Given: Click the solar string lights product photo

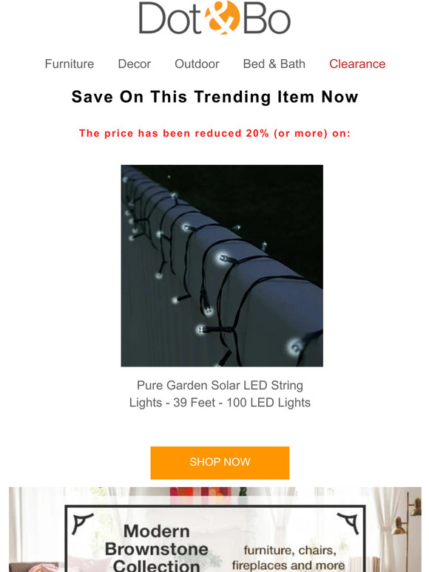Looking at the screenshot, I should 222,265.
